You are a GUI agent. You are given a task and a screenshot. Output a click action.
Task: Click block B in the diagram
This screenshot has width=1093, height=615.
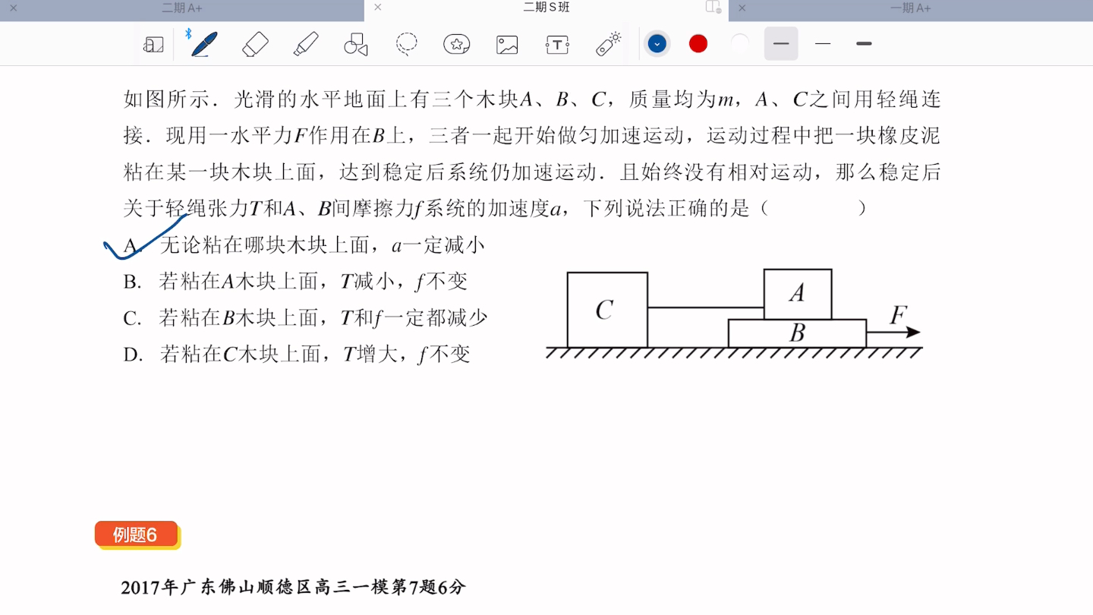pyautogui.click(x=797, y=333)
